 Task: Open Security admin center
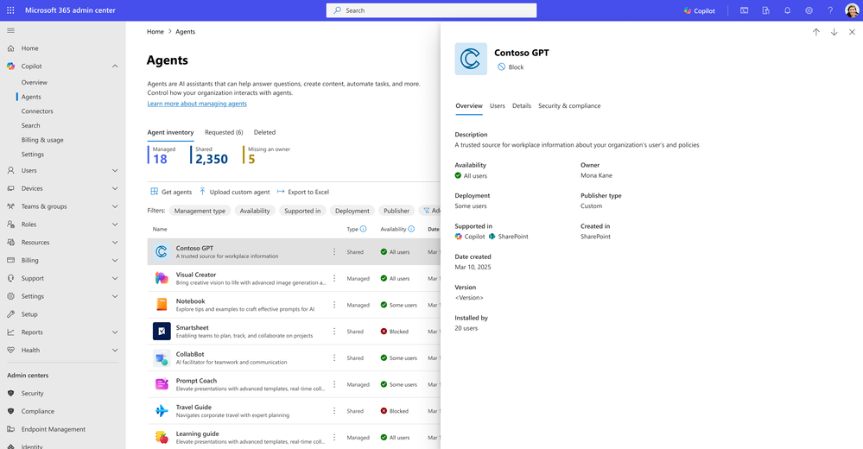pyautogui.click(x=32, y=394)
